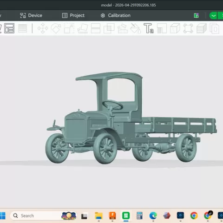
Task: Click the model title text in title bar
Action: point(128,5)
